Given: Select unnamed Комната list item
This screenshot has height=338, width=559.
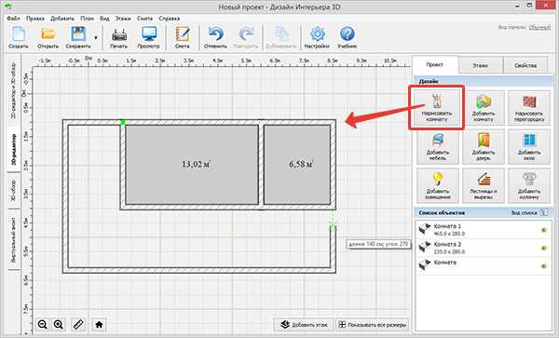Looking at the screenshot, I should (484, 265).
